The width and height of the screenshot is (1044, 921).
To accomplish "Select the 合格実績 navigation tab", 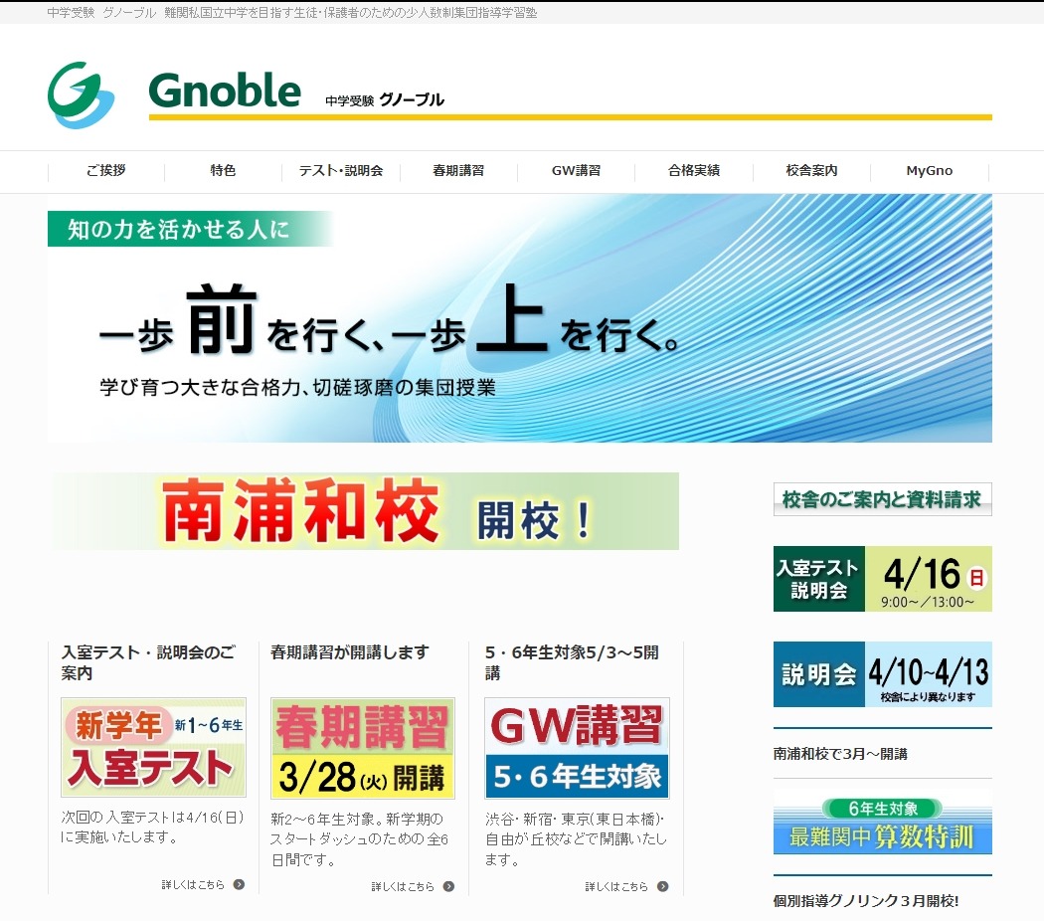I will pos(693,171).
